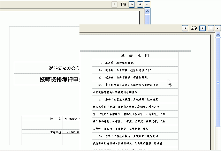Click the 2/9 page indicator
This screenshot has width=221, height=151.
pos(194,28)
